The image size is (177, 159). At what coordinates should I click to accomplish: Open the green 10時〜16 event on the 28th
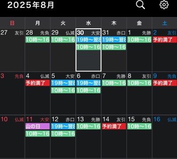(x=38, y=40)
